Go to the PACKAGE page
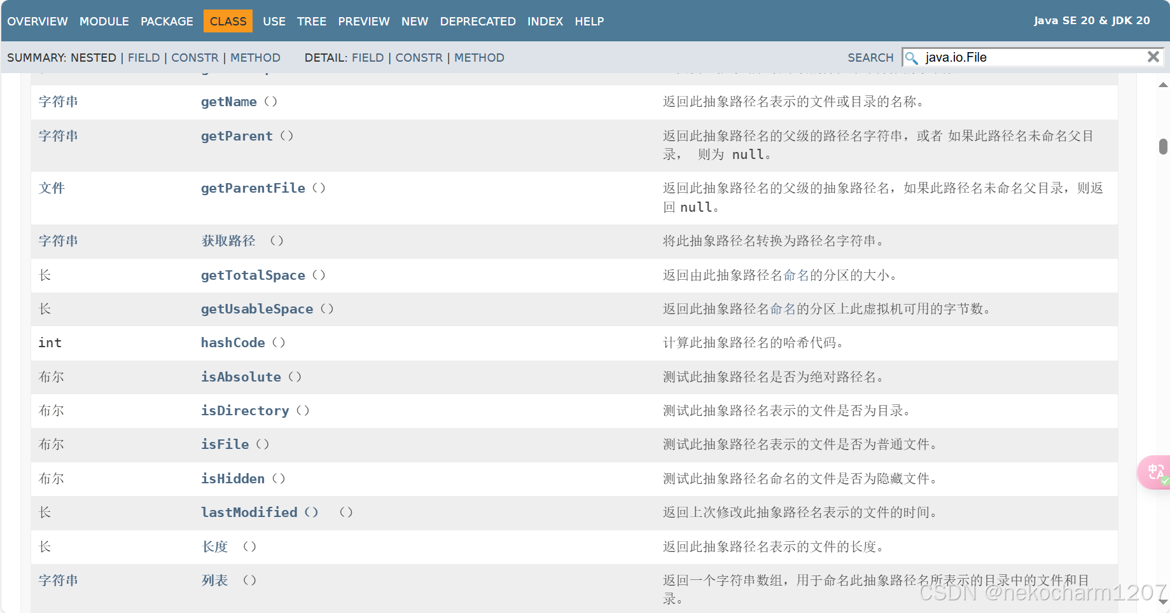Image resolution: width=1170 pixels, height=613 pixels. pyautogui.click(x=167, y=21)
